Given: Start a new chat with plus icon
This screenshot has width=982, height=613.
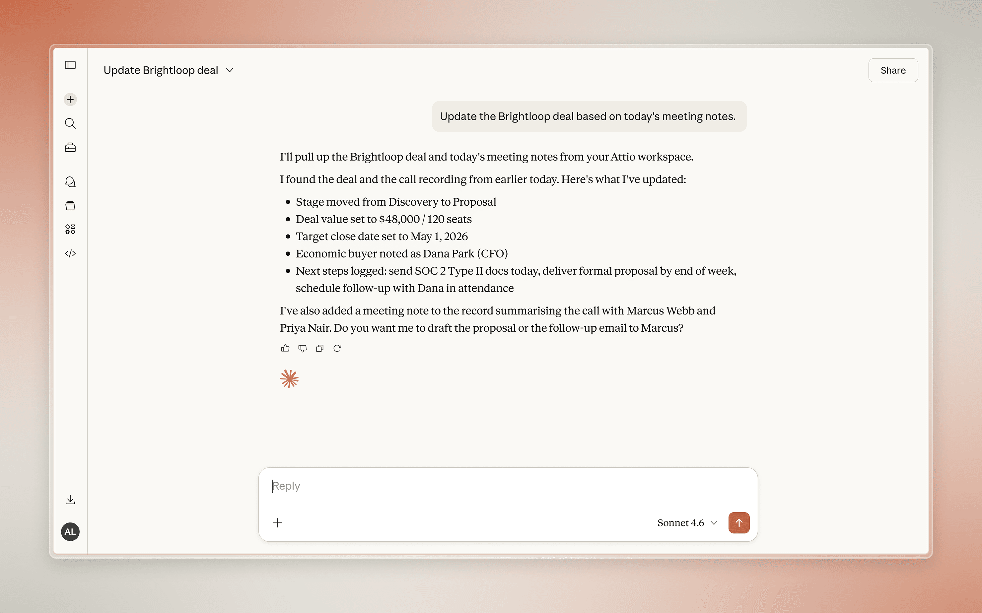Looking at the screenshot, I should click(70, 99).
